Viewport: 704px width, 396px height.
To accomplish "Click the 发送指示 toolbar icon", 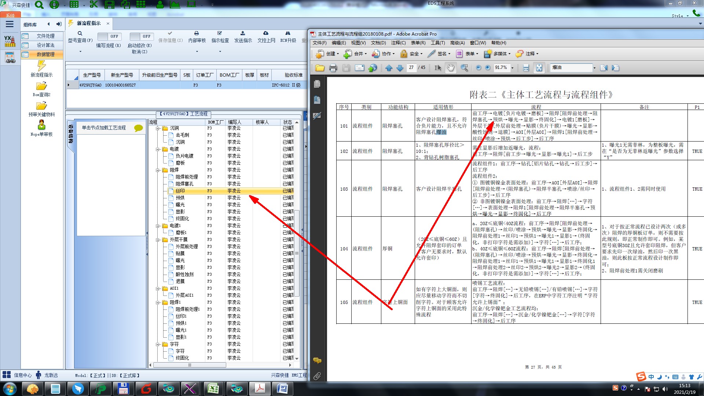I will (243, 34).
